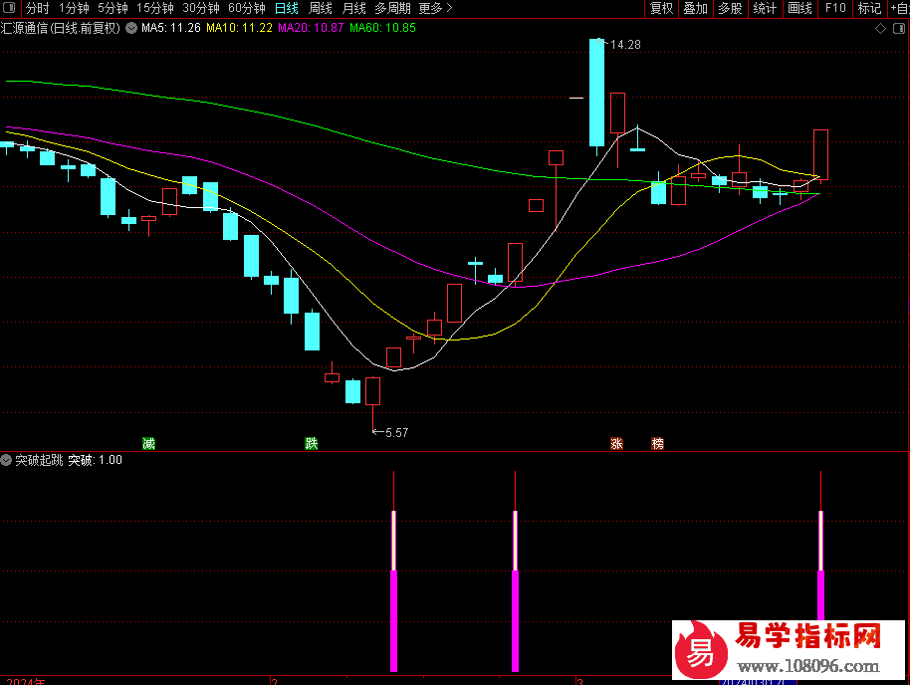Screen dimensions: 910x685
Task: Click the 5.57 low price label
Action: pyautogui.click(x=396, y=432)
